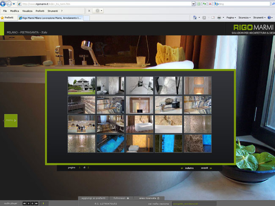Viewport: 275px width, 206px height.
Task: Open the grey toolbar button dropdown
Action: coord(102,11)
